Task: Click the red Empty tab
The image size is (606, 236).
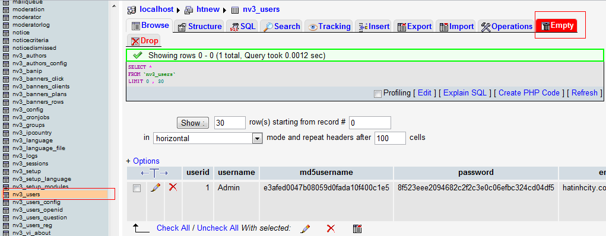Action: tap(557, 26)
